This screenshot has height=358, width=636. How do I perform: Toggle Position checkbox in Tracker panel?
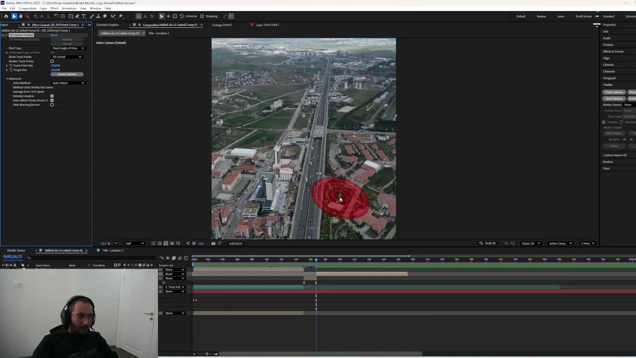pyautogui.click(x=604, y=122)
